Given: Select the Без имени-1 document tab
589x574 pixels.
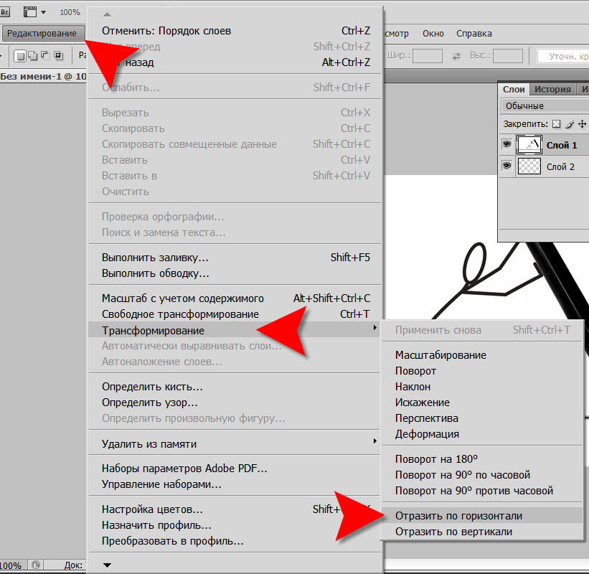Looking at the screenshot, I should click(x=43, y=77).
